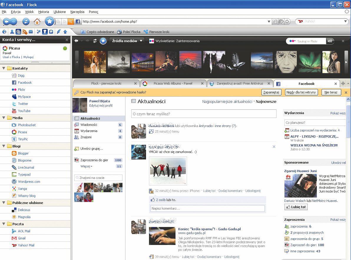
Task: Click the star bookmark button in toolbar
Action: pyautogui.click(x=49, y=21)
